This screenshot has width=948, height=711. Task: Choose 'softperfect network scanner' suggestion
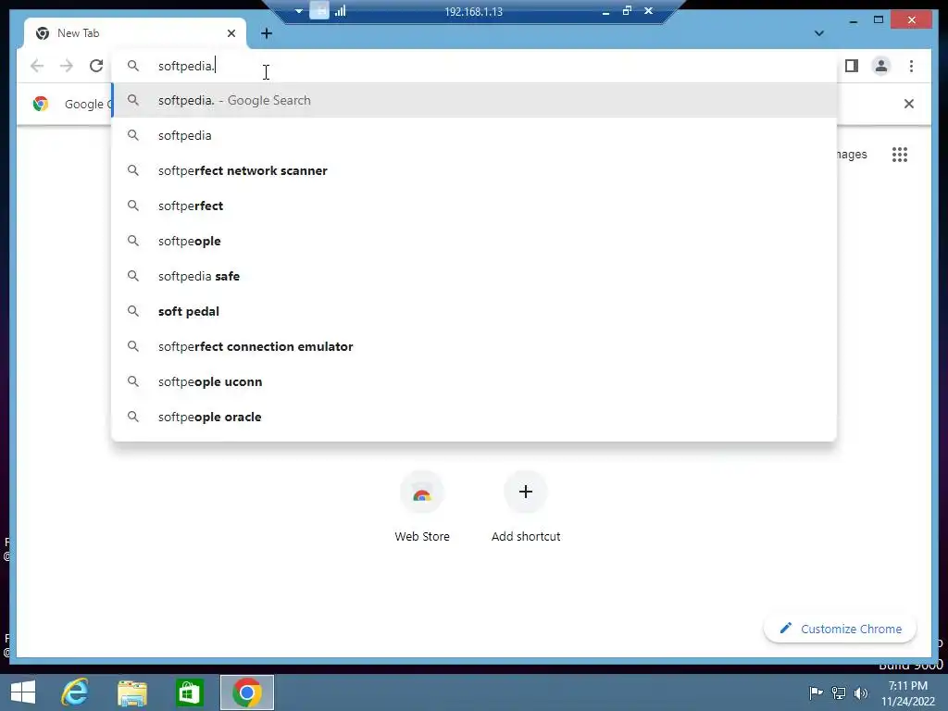click(475, 170)
